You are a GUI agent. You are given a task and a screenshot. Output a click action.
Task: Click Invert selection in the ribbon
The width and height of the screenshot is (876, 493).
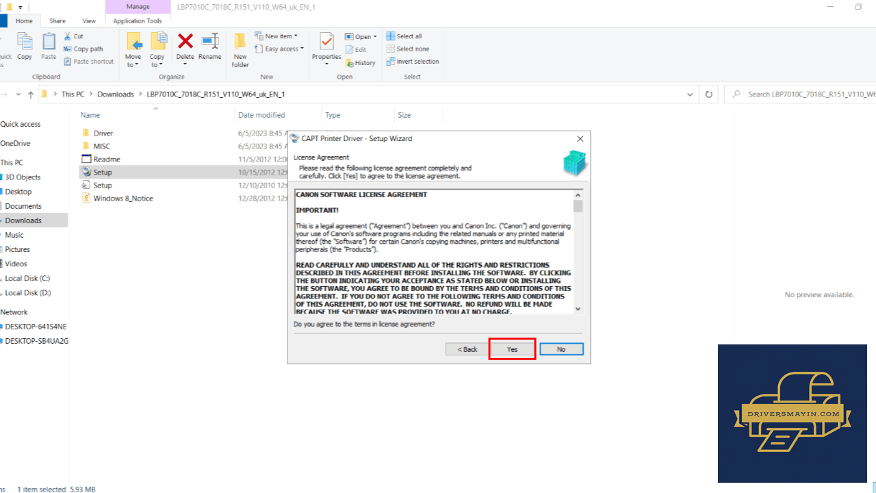pos(412,62)
